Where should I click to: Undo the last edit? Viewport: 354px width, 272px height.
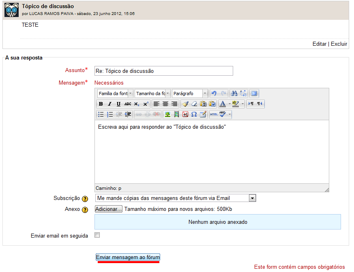(x=214, y=93)
